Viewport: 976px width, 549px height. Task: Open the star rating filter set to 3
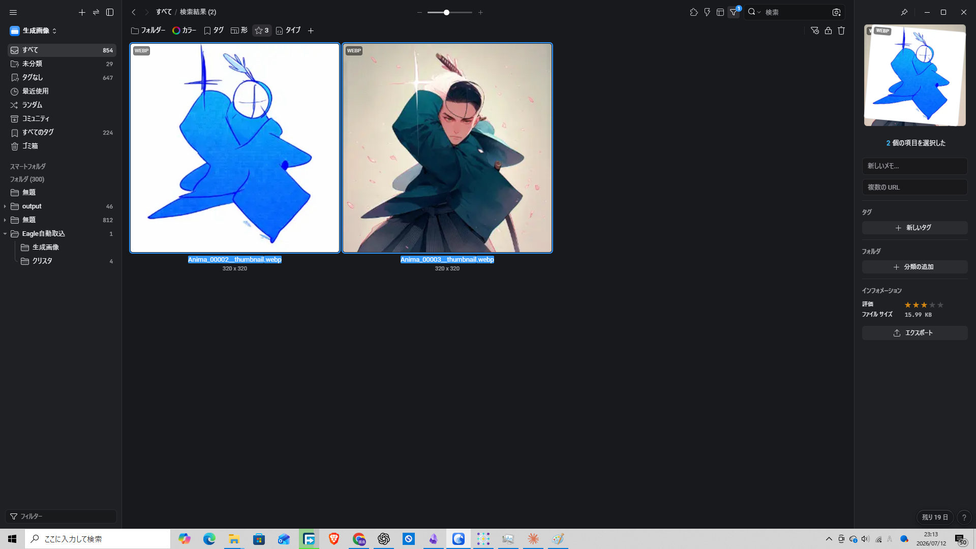coord(262,30)
